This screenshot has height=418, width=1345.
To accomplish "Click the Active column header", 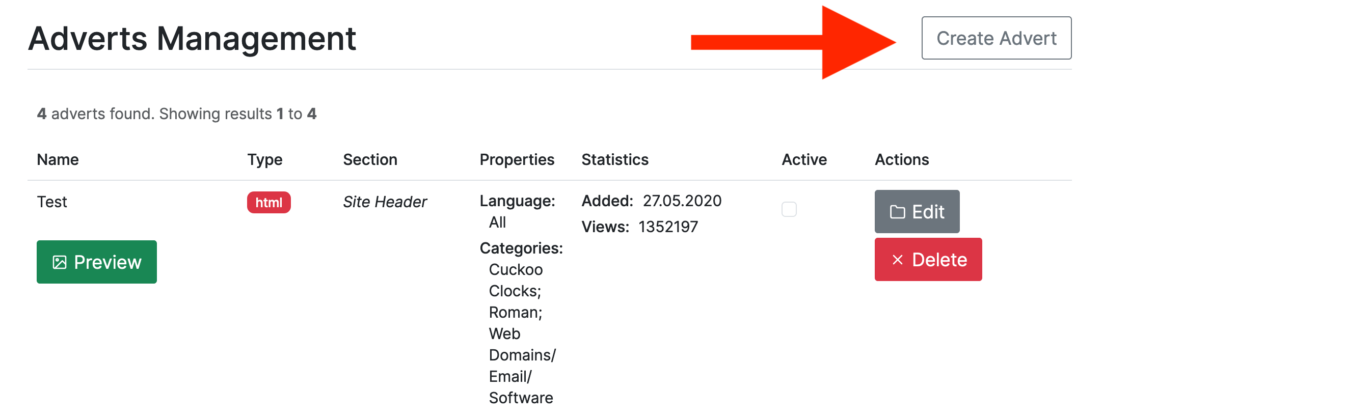I will [x=803, y=160].
